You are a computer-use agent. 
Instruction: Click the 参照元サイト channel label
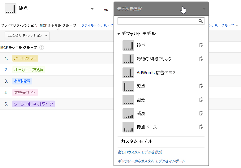[25, 93]
